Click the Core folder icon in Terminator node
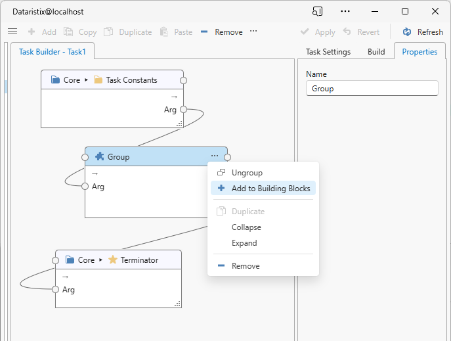This screenshot has height=341, width=451. tap(70, 260)
